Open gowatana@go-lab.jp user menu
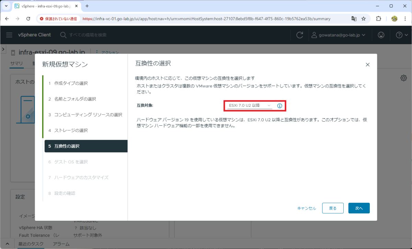Image resolution: width=412 pixels, height=249 pixels. point(338,35)
